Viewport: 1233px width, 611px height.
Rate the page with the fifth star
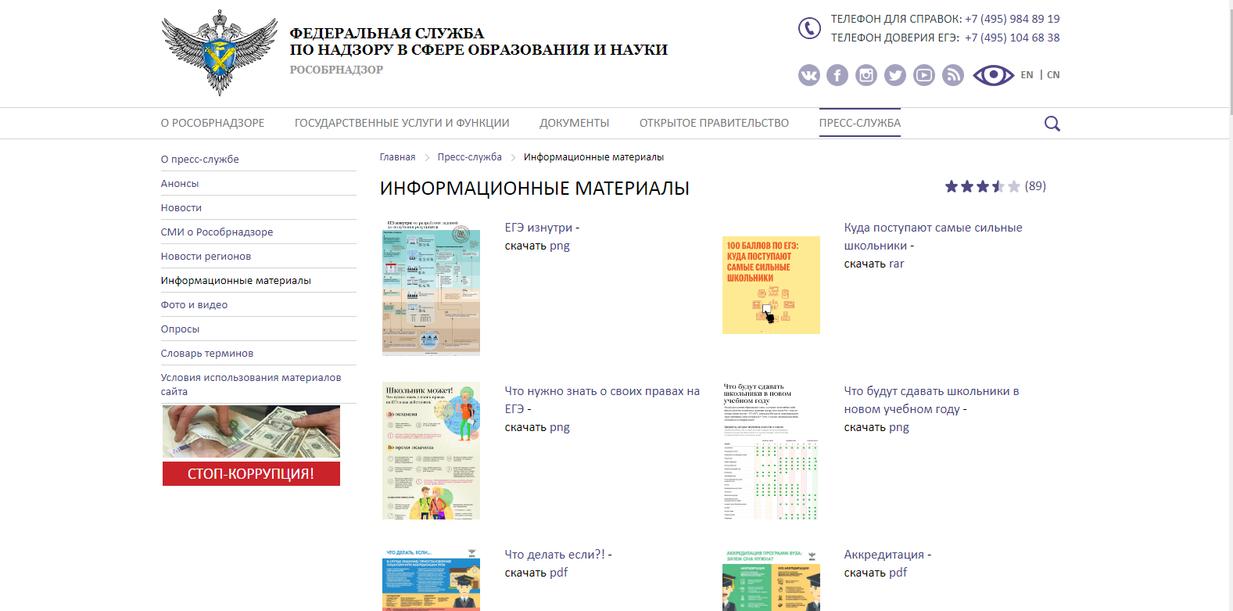click(1014, 186)
